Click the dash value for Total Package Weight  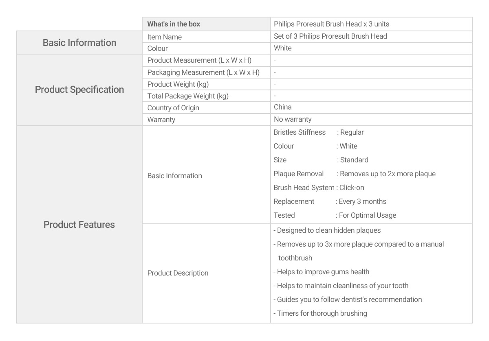pos(275,96)
